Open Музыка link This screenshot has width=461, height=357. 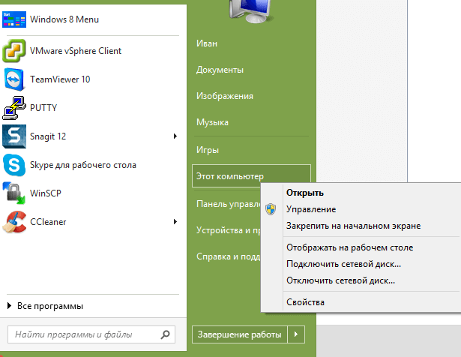pos(212,122)
